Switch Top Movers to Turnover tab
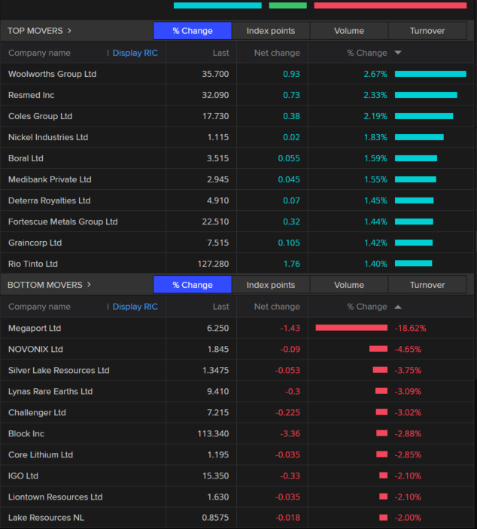Image resolution: width=477 pixels, height=529 pixels. 427,31
